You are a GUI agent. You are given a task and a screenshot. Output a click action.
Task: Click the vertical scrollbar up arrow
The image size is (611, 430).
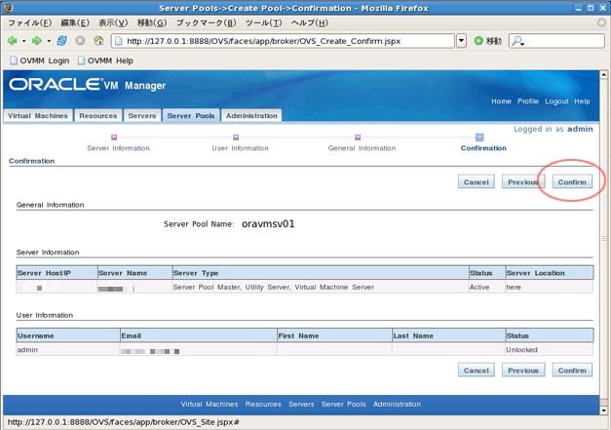point(603,74)
